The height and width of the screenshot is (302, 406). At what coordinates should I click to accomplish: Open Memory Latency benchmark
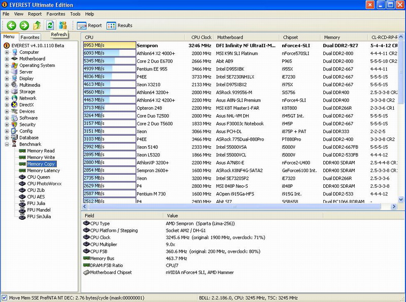[43, 171]
